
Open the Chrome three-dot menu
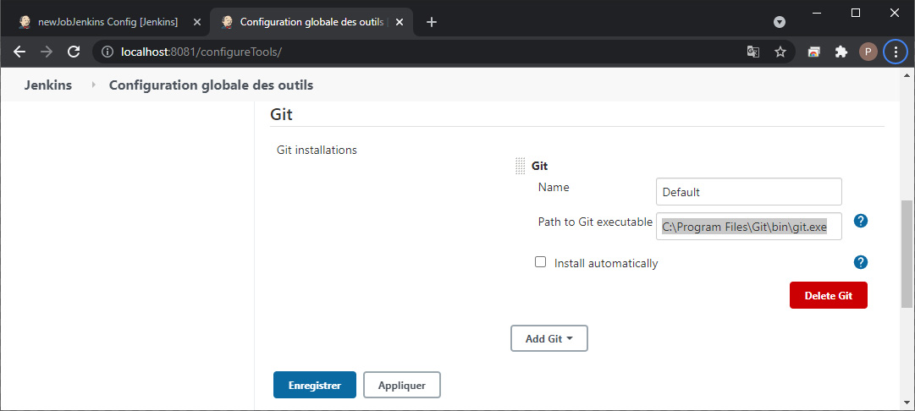896,52
